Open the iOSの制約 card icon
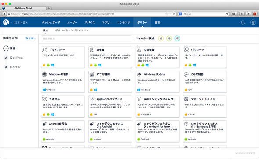259x160 pixels. tap(186, 74)
